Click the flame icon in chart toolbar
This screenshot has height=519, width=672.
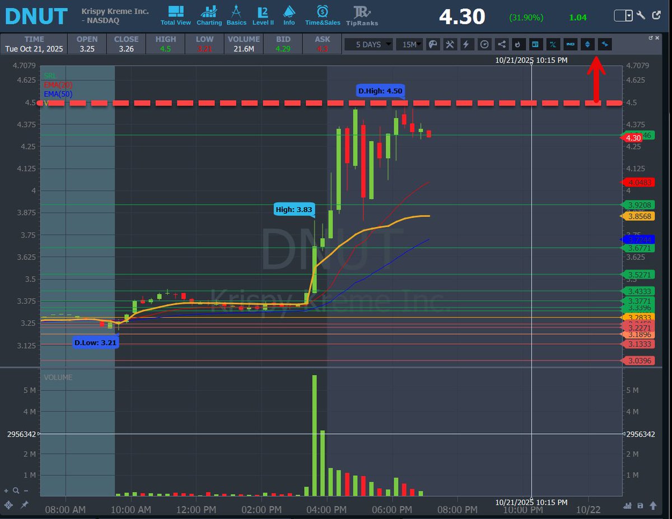pyautogui.click(x=518, y=44)
